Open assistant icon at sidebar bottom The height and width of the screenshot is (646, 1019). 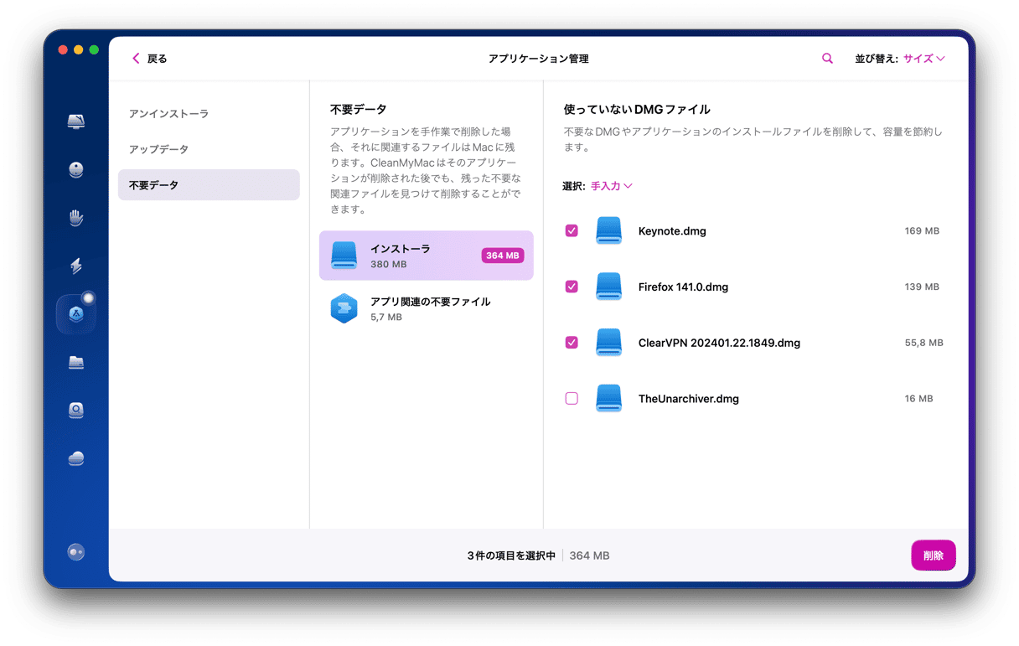pyautogui.click(x=76, y=552)
